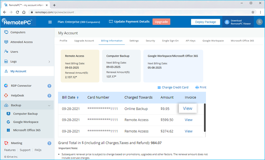Click the hamburger menu icon in header

point(50,22)
